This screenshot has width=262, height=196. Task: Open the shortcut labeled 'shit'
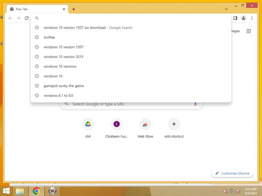(88, 128)
